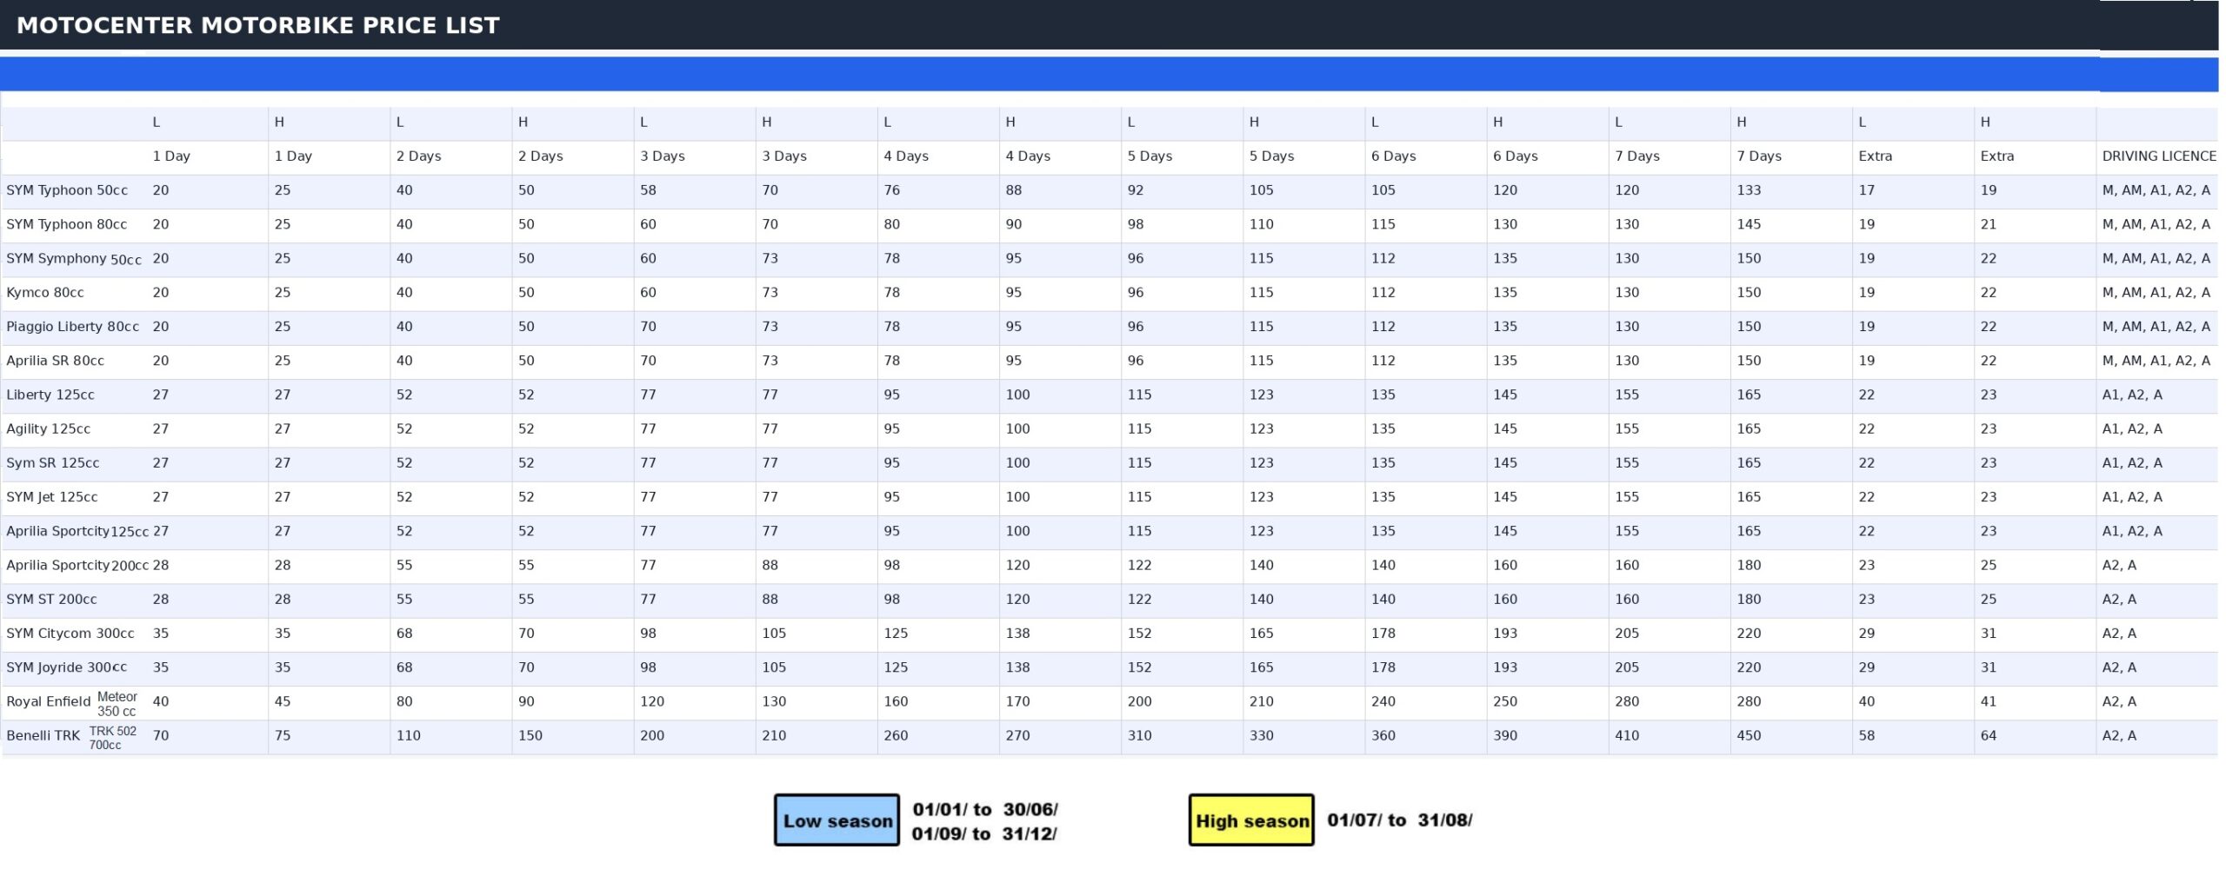Click SYM Typhoon 50cc high-season 7 Days price 133
Viewport: 2226px width, 896px height.
[1749, 190]
